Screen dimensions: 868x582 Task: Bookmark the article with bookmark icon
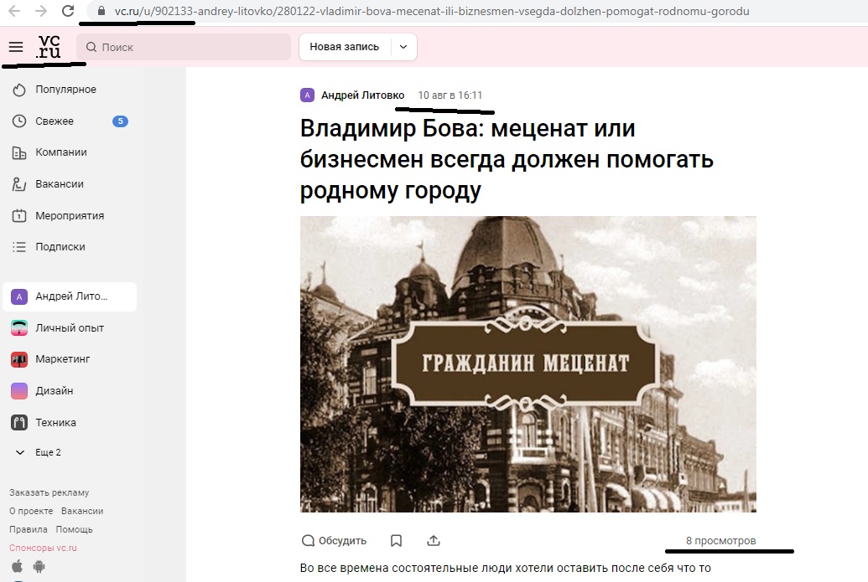397,540
